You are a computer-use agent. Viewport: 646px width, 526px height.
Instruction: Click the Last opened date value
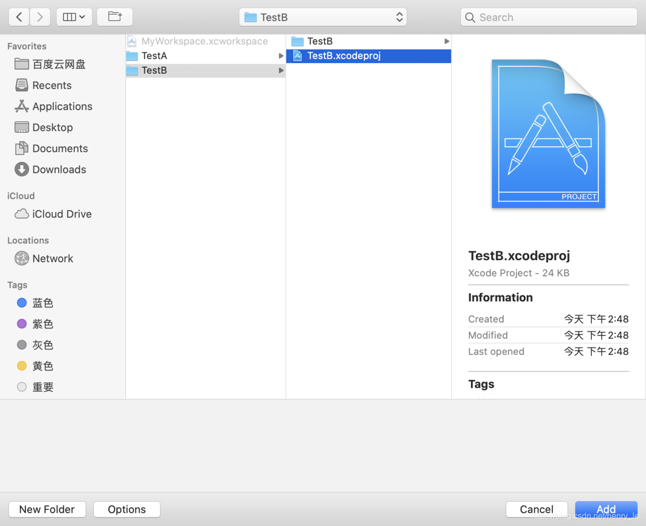(596, 351)
